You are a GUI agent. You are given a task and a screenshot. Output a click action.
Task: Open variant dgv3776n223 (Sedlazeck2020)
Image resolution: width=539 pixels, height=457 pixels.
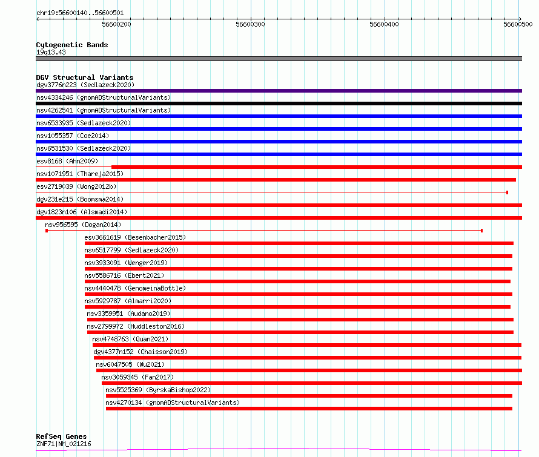pos(85,85)
